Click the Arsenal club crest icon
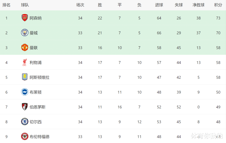The height and width of the screenshot is (143, 226). pos(25,18)
